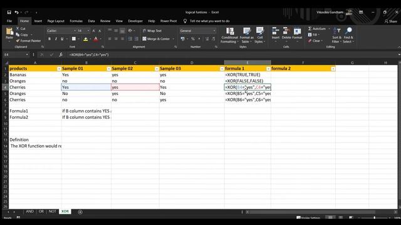This screenshot has height=225, width=401.
Task: Click Accounting Number Format icon
Action: (182, 39)
